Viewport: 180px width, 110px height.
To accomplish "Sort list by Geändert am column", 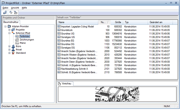I will [160, 22].
